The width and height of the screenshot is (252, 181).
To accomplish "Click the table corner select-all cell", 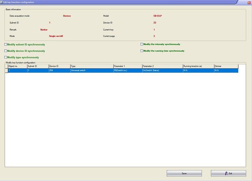I will coord(7,66).
